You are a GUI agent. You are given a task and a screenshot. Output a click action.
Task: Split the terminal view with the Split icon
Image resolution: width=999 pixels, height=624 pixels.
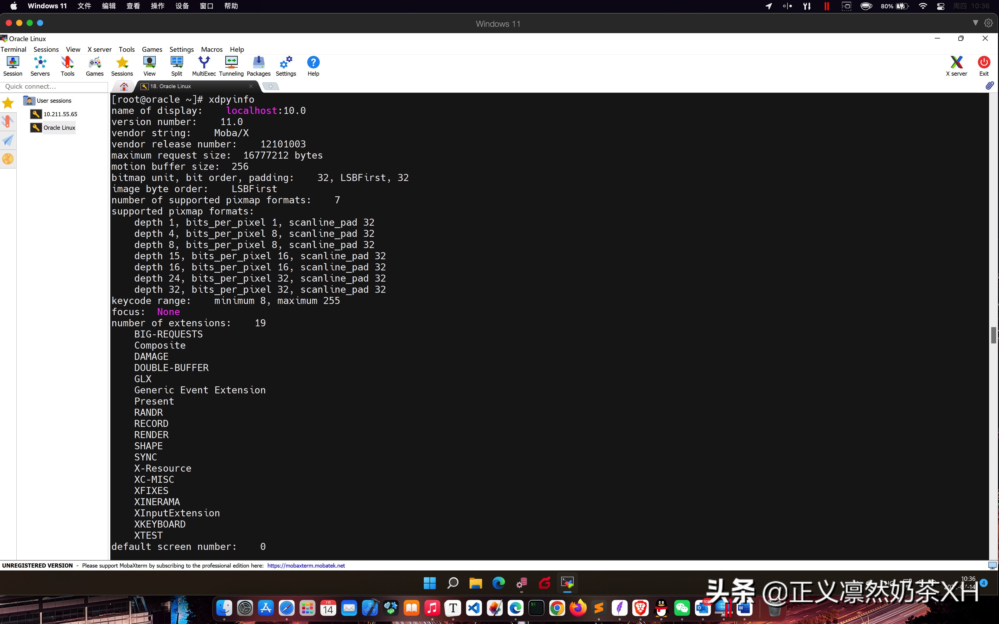[177, 65]
